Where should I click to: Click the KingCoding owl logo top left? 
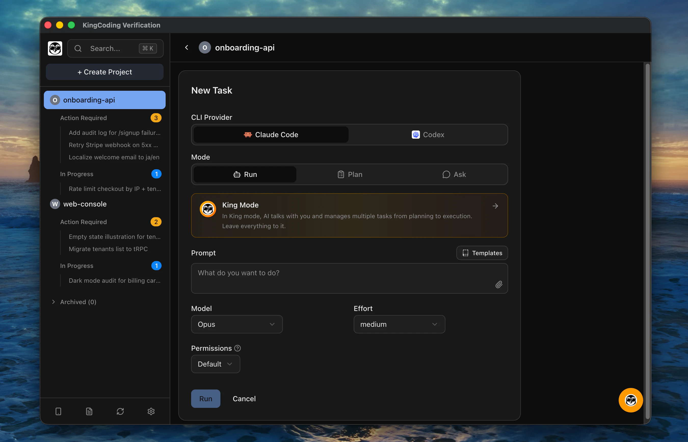click(x=55, y=48)
